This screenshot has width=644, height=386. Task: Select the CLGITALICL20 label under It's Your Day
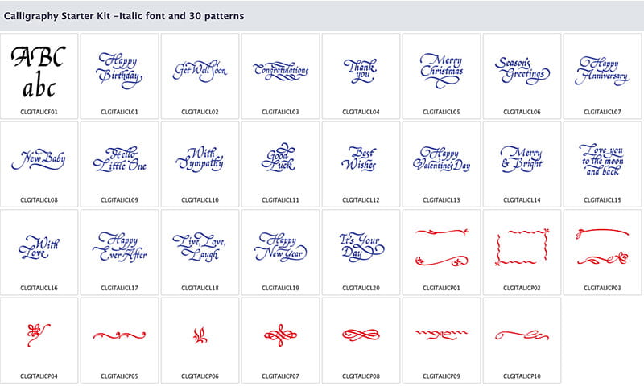pyautogui.click(x=361, y=287)
